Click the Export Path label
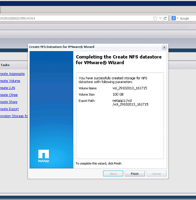The width and height of the screenshot is (196, 200). tap(87, 101)
